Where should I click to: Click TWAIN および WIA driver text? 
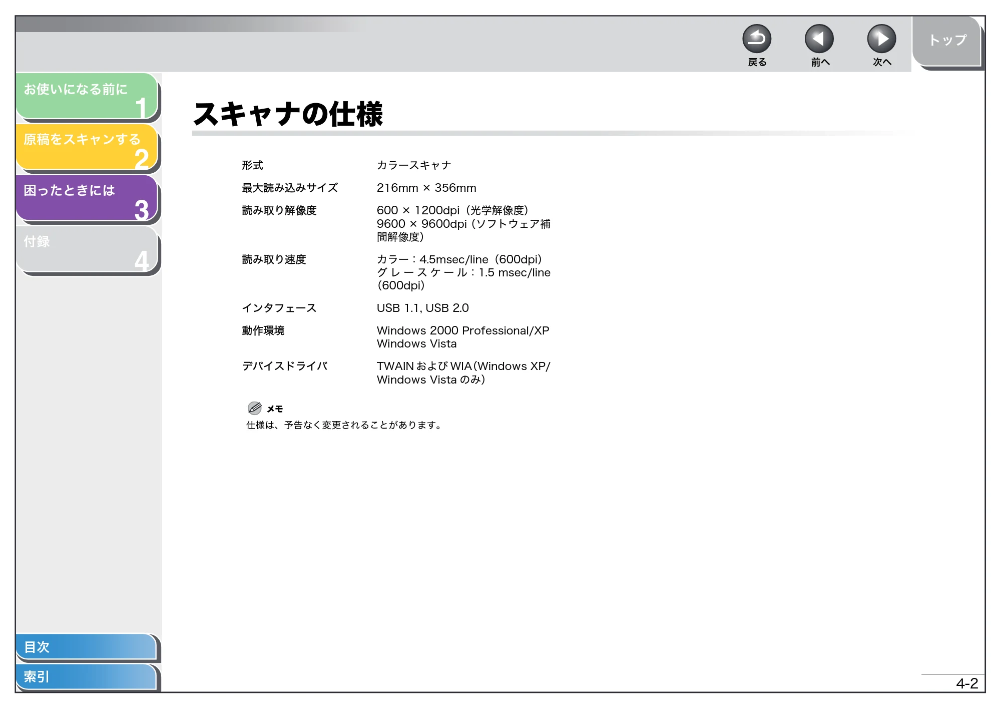pos(463,373)
